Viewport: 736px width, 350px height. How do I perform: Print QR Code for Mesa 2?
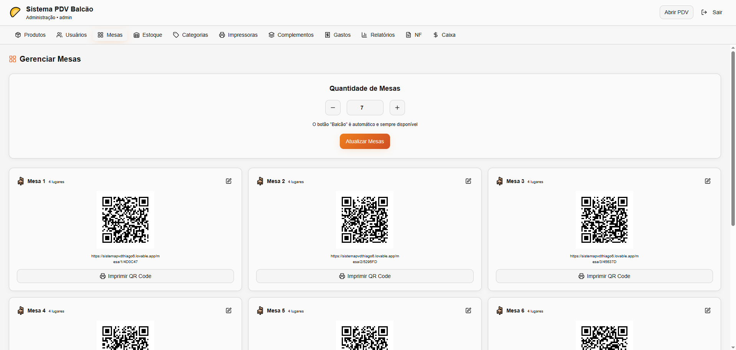[365, 276]
